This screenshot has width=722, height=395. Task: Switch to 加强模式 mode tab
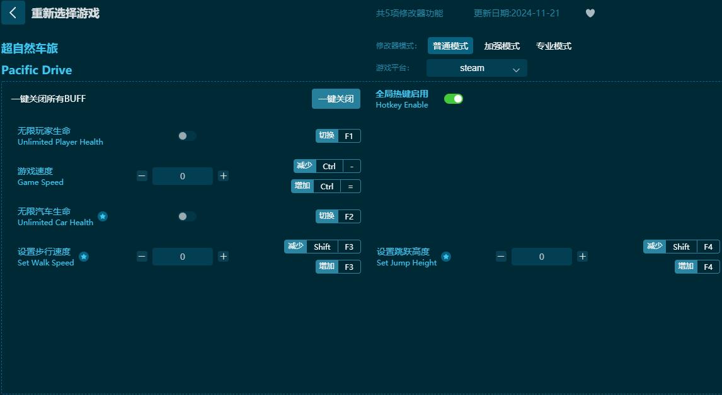(502, 46)
